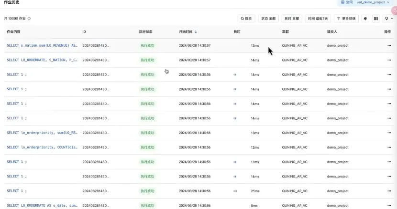Open more actions for SELECT s_nation job
This screenshot has height=209, width=397.
389,46
